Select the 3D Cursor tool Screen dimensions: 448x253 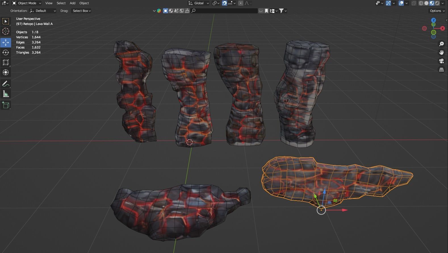[6, 31]
